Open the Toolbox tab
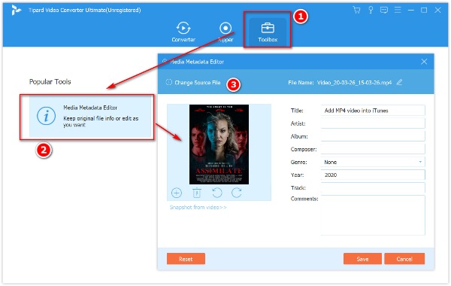This screenshot has width=451, height=286. coord(268,32)
